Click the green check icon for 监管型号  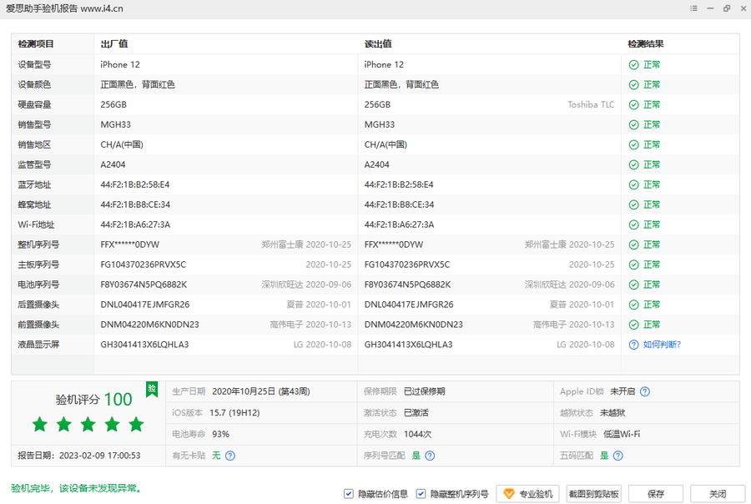(x=633, y=165)
